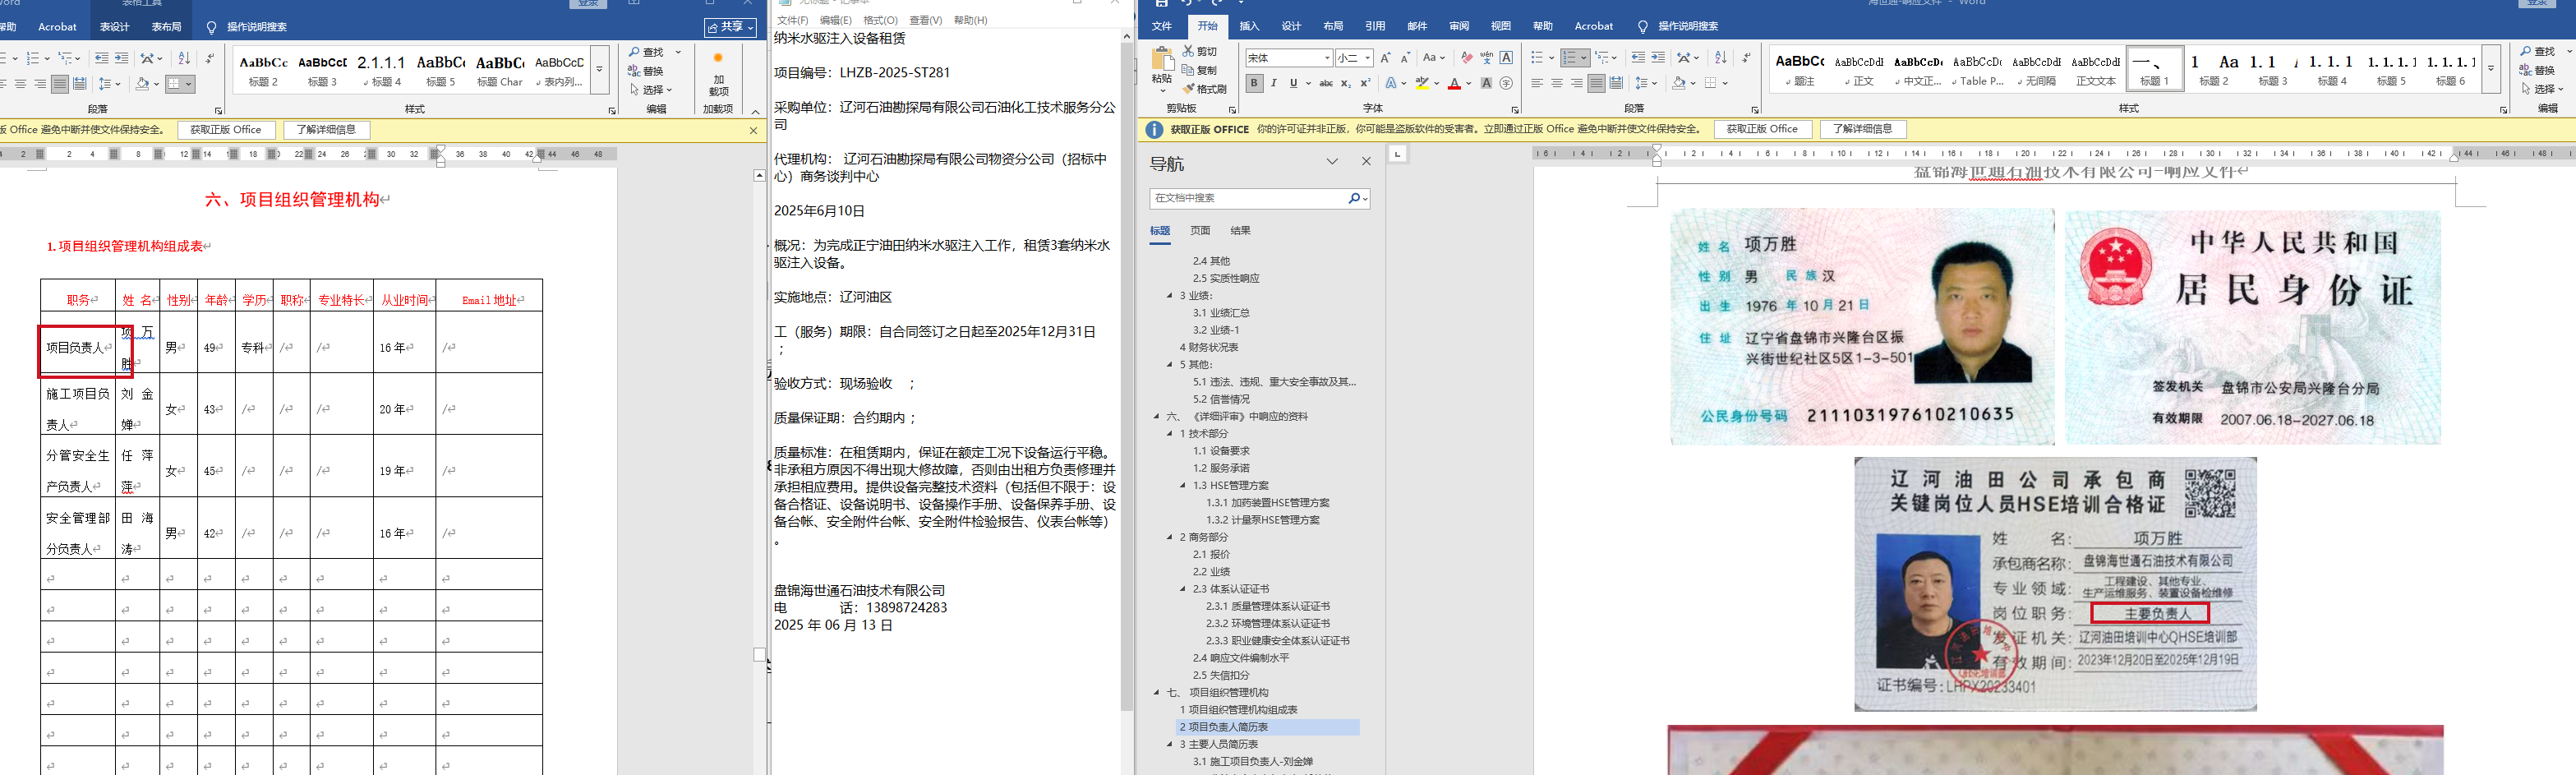Open font size dropdown showing 小二
Viewport: 2576px width, 775px height.
[1368, 58]
